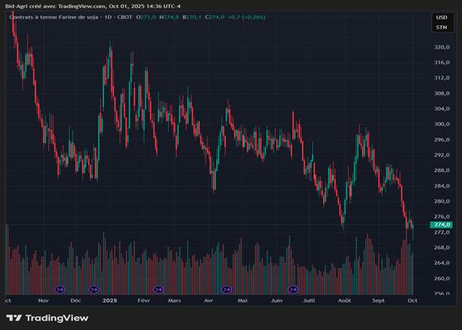462x330 pixels.
Task: Click the opening value O273,0 in the legend
Action: coord(146,16)
